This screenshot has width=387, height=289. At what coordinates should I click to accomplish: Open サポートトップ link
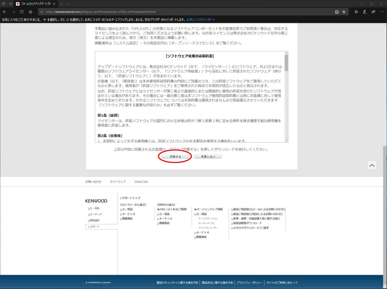pyautogui.click(x=130, y=198)
